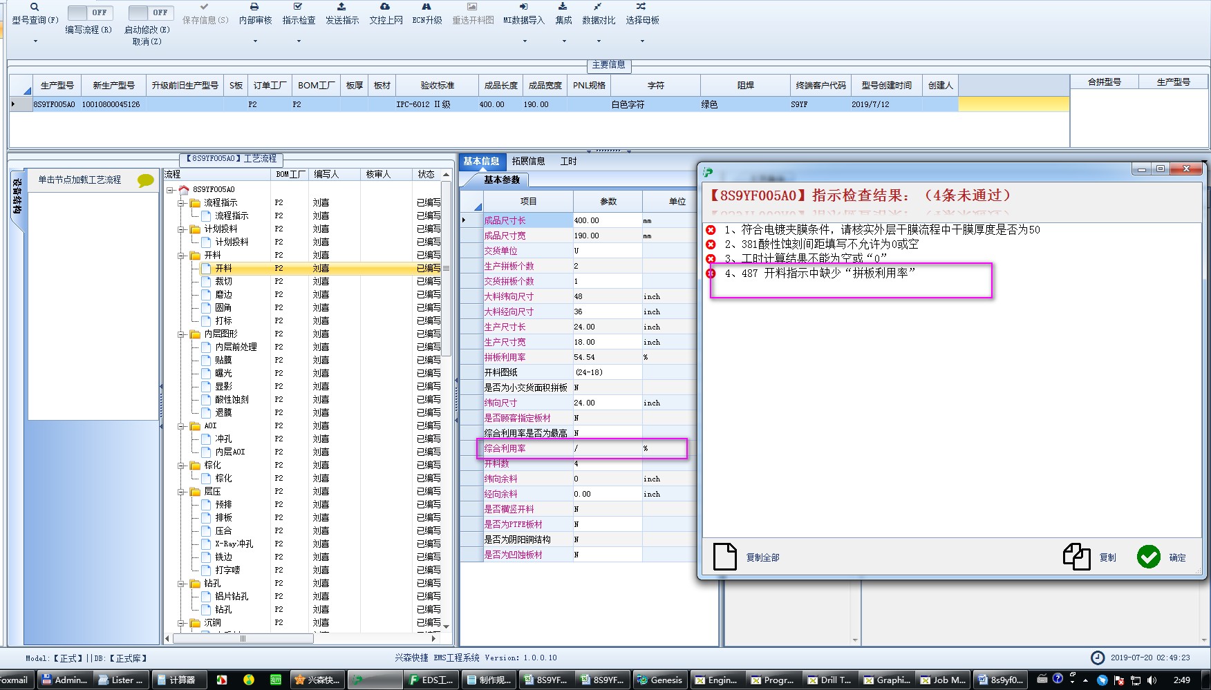Image resolution: width=1211 pixels, height=690 pixels.
Task: Switch to the EDS工 taskbar window
Action: point(432,680)
